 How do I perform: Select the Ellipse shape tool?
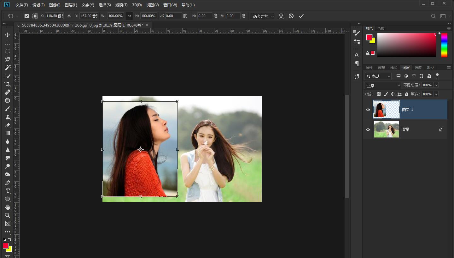pyautogui.click(x=8, y=199)
